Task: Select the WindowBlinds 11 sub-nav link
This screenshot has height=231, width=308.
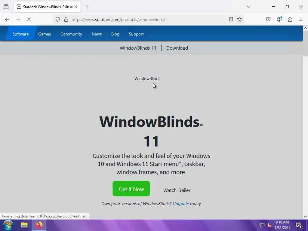Action: click(x=138, y=48)
